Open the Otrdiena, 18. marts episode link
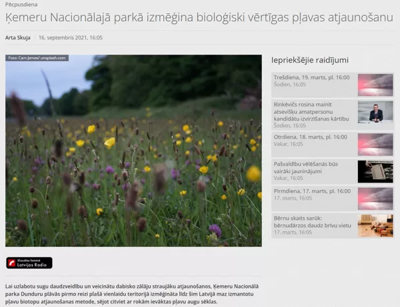The width and height of the screenshot is (400, 307). coord(310,137)
